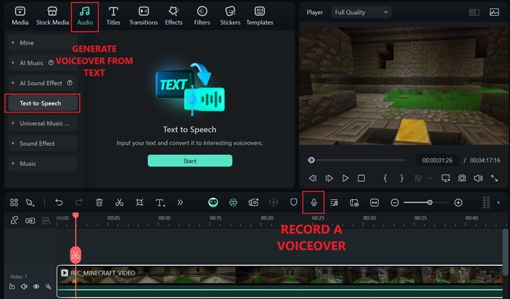Image resolution: width=510 pixels, height=299 pixels.
Task: Choose the selection cursor tool
Action: (x=30, y=203)
